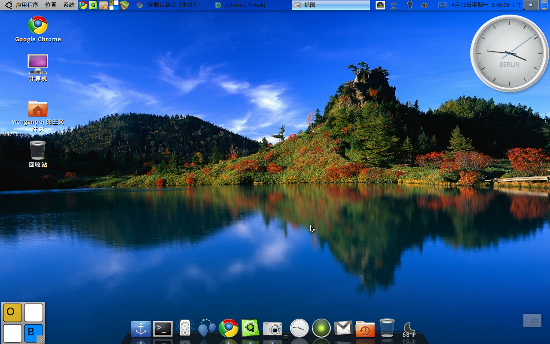Click the 68°F weather docklet

pos(409,330)
